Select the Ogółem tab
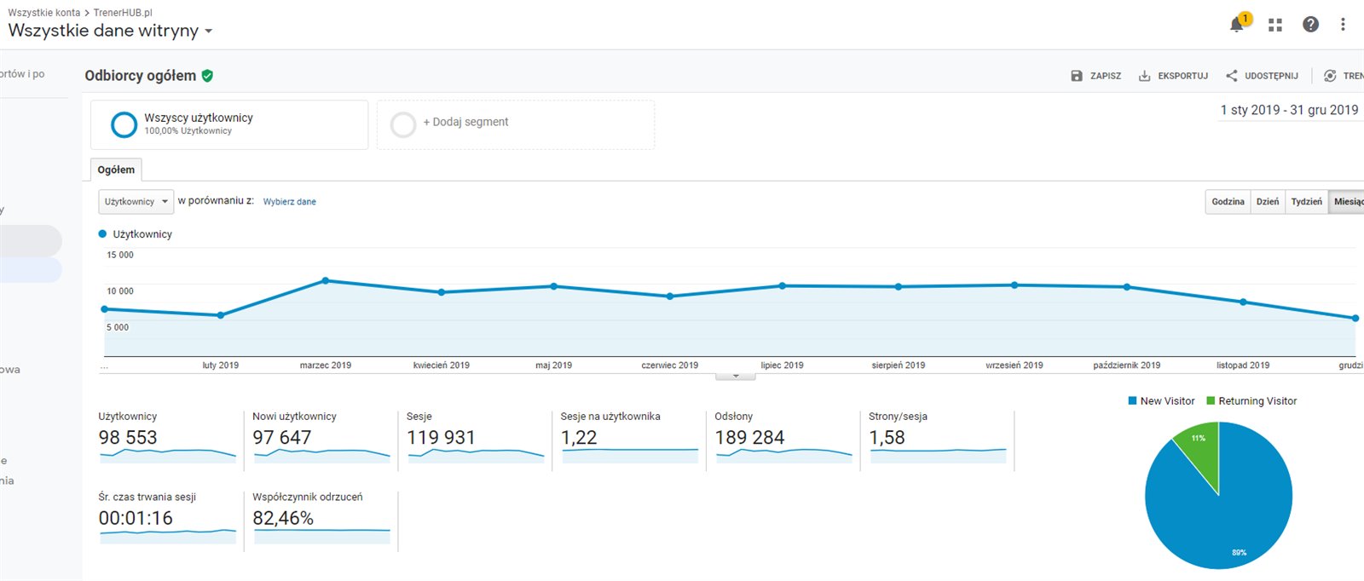This screenshot has width=1364, height=581. [116, 170]
